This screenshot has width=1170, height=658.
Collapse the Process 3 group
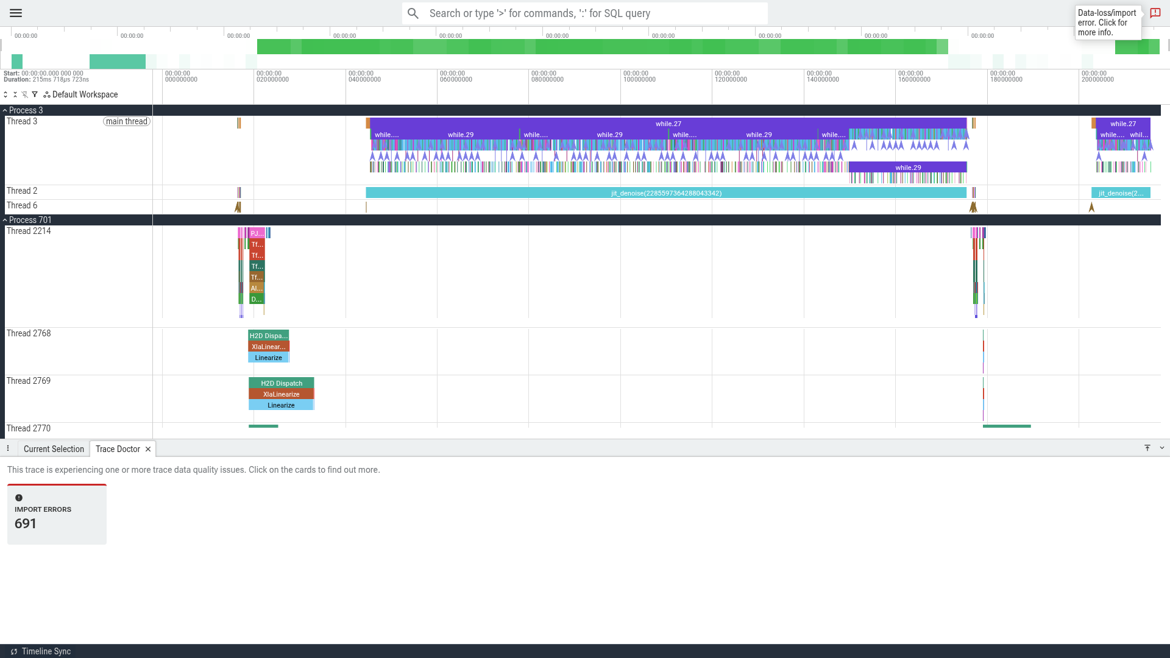[x=5, y=110]
